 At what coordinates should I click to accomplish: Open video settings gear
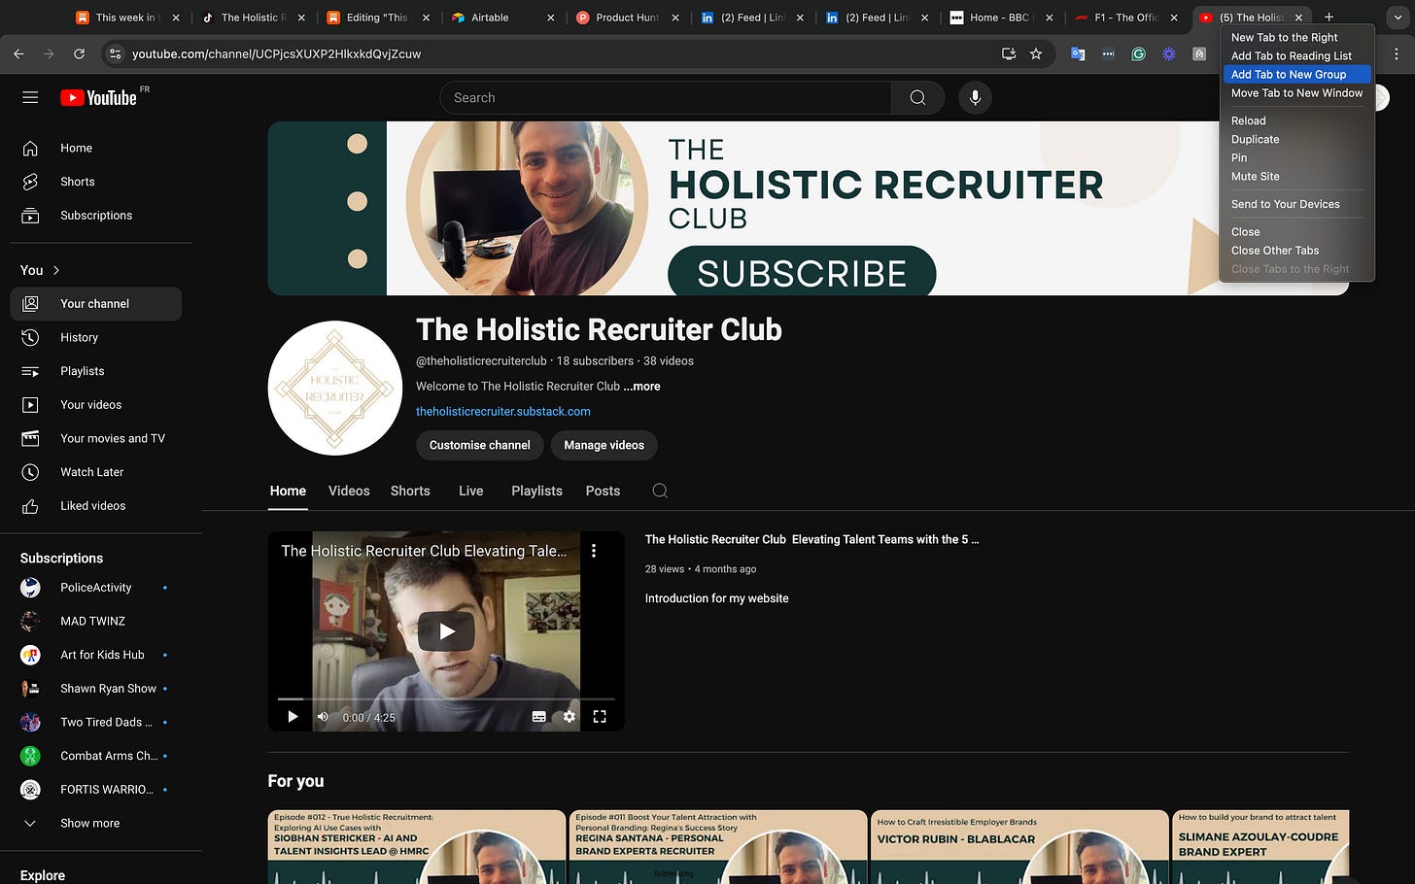pos(569,717)
